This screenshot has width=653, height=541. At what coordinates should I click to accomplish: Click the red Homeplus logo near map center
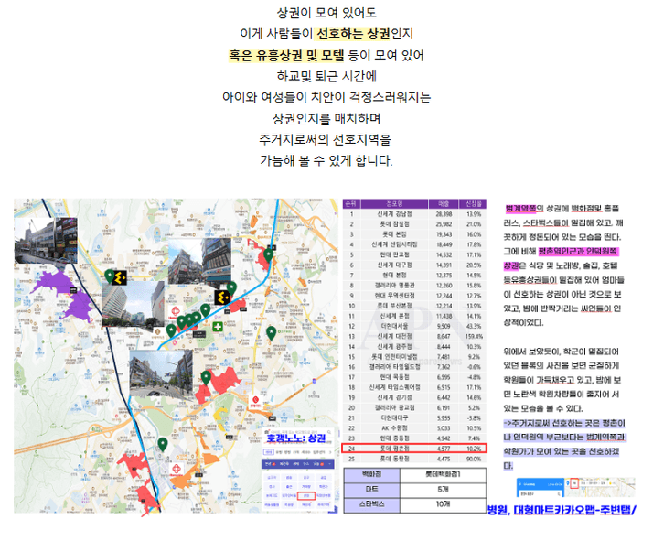(x=176, y=312)
